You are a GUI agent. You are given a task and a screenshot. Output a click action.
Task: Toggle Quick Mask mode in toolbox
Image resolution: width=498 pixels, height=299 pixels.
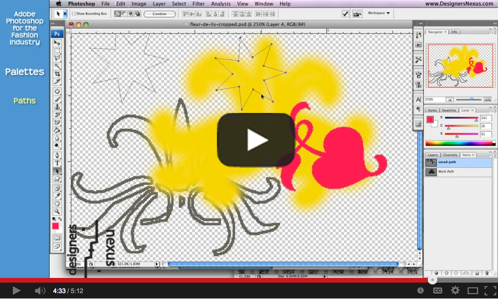click(57, 238)
